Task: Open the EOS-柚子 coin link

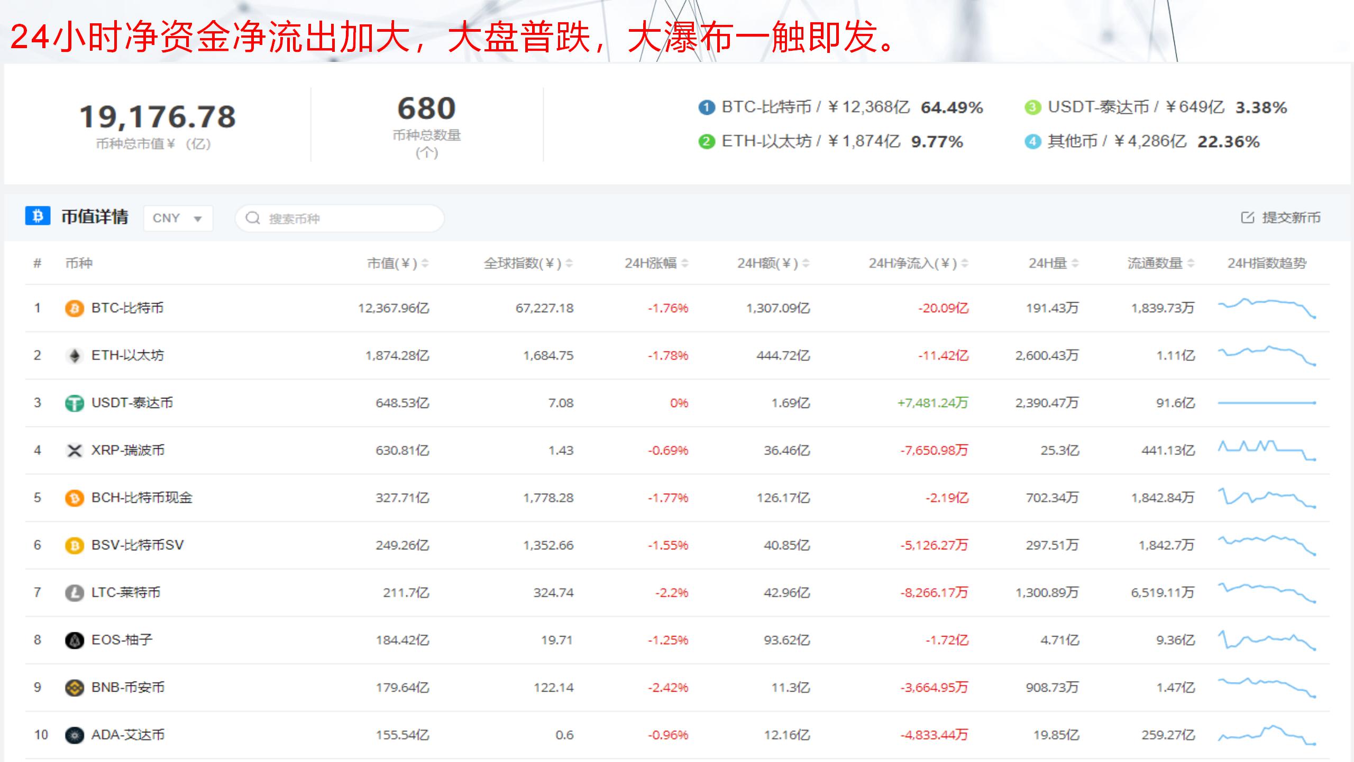Action: click(x=122, y=640)
